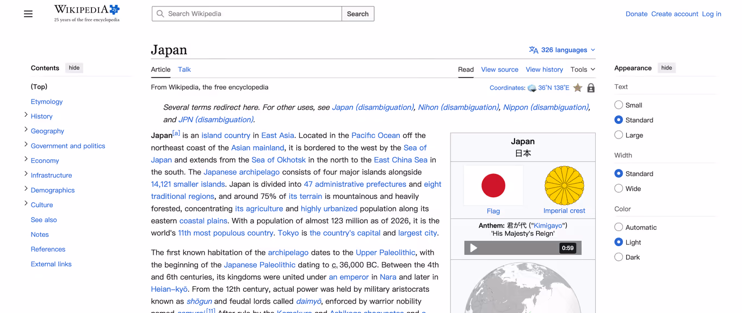This screenshot has height=313, width=742.
Task: Open the globe map image of Japan
Action: 523,287
